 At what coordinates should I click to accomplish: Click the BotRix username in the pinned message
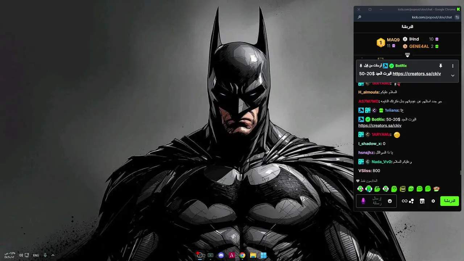401,66
